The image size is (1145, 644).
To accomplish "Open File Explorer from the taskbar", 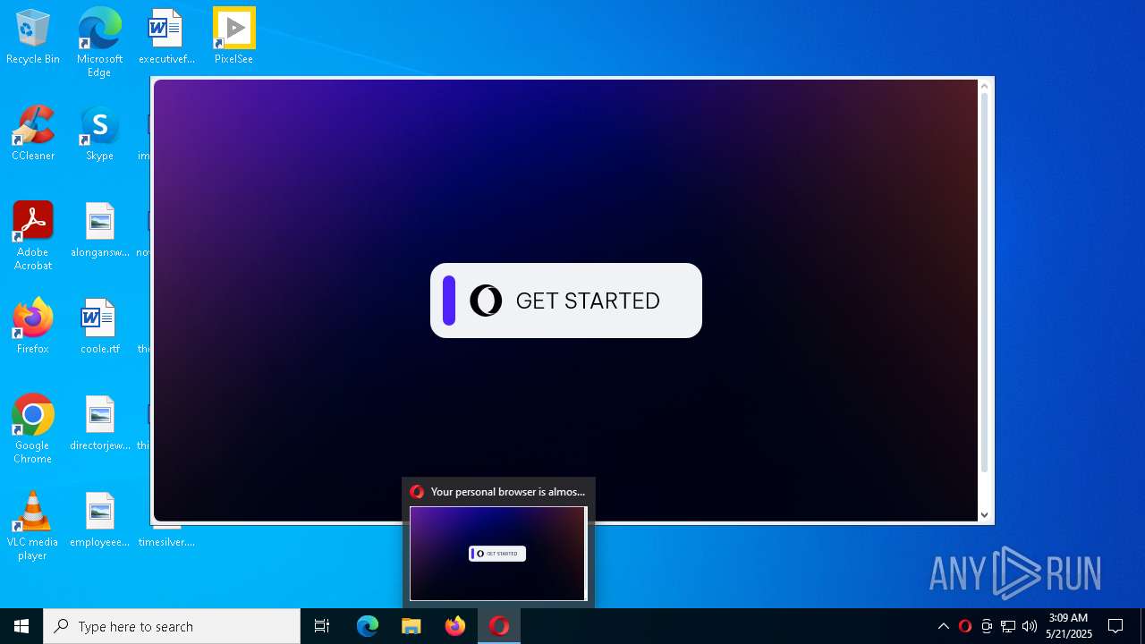I will click(411, 626).
